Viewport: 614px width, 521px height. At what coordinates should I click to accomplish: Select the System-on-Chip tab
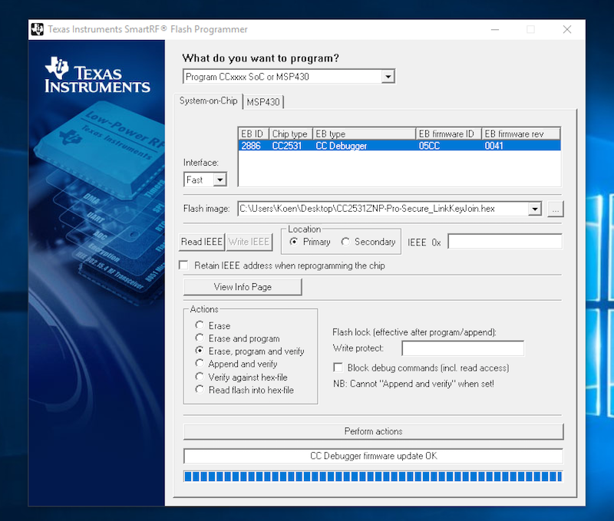click(208, 101)
